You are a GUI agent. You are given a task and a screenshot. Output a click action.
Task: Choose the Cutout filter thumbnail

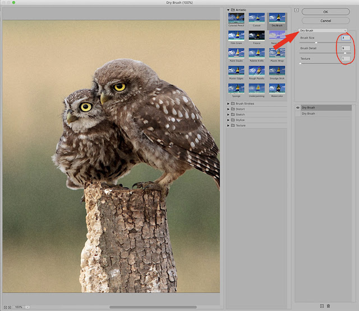pos(256,18)
